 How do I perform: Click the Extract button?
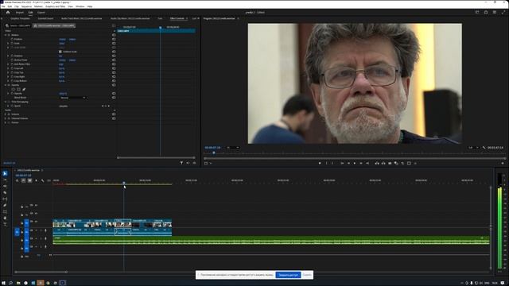tap(383, 163)
